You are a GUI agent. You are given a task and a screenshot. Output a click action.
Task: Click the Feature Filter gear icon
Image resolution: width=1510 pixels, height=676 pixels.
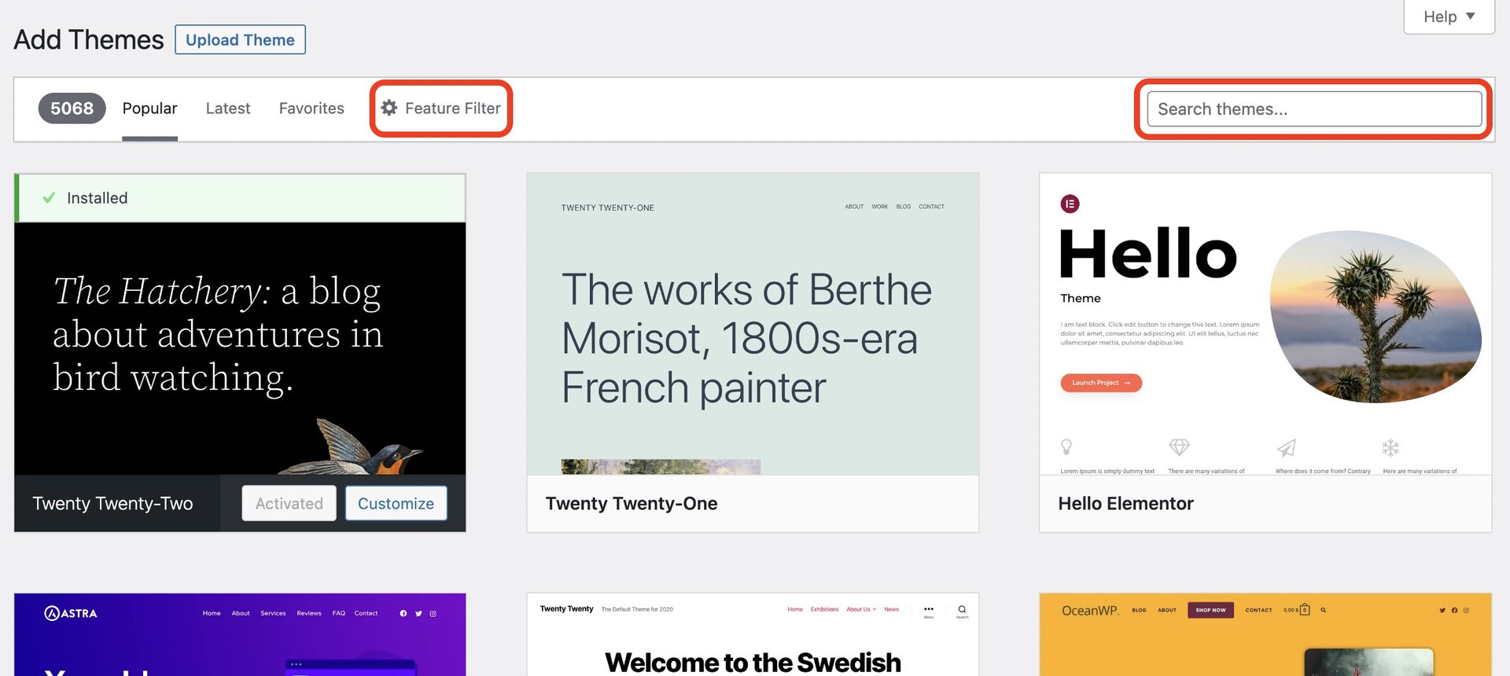pos(389,108)
